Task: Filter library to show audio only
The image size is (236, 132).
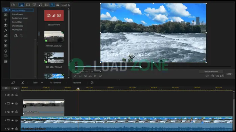Action: click(41, 5)
